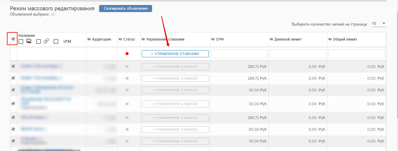Focus the Общий лимит input in the filter row

[357, 54]
